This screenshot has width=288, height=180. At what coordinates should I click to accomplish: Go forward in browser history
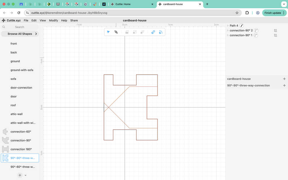click(x=12, y=13)
